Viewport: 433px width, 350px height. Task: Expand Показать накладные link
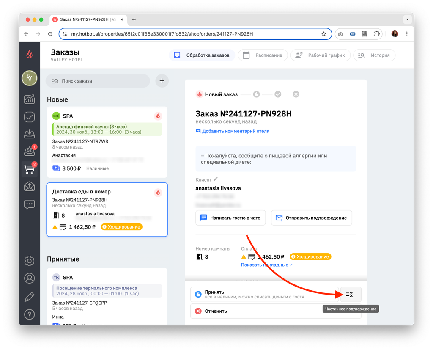pos(267,265)
